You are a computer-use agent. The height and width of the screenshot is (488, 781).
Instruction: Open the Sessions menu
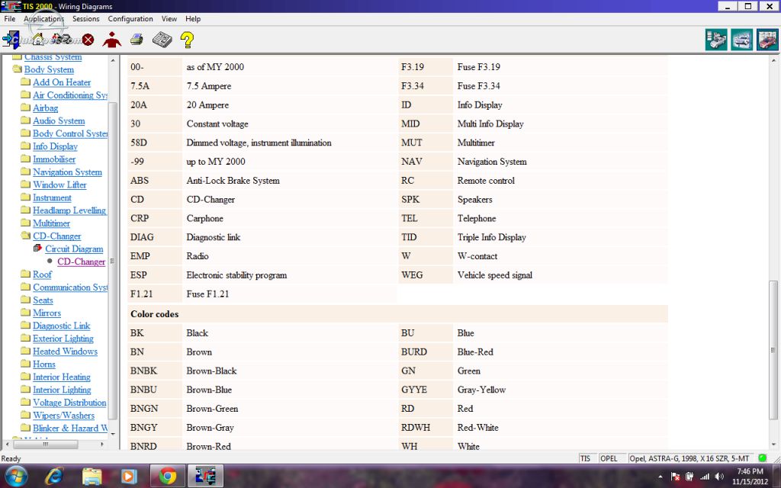[85, 19]
